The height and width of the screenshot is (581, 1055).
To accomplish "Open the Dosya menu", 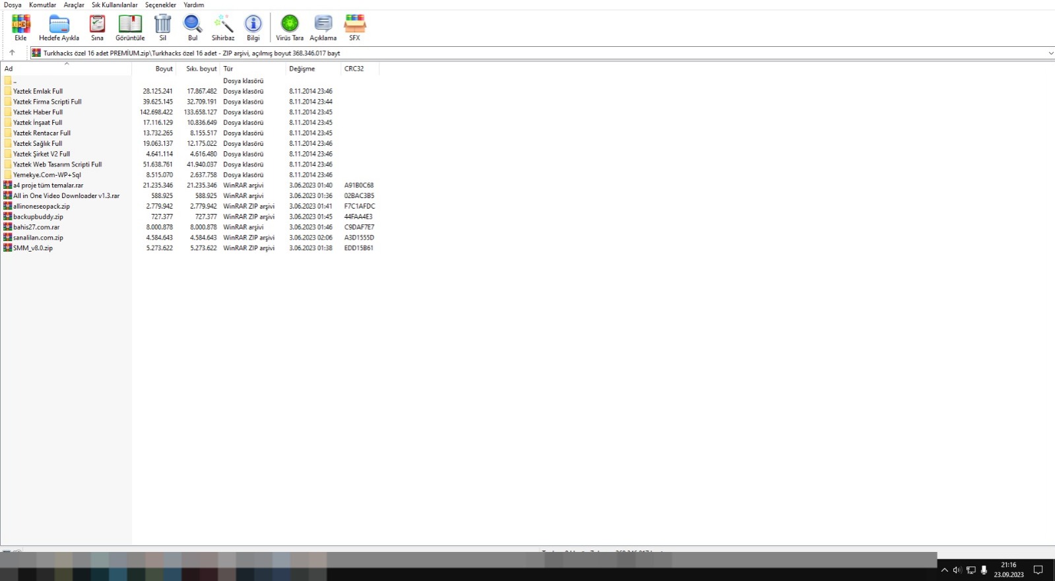I will pos(13,5).
